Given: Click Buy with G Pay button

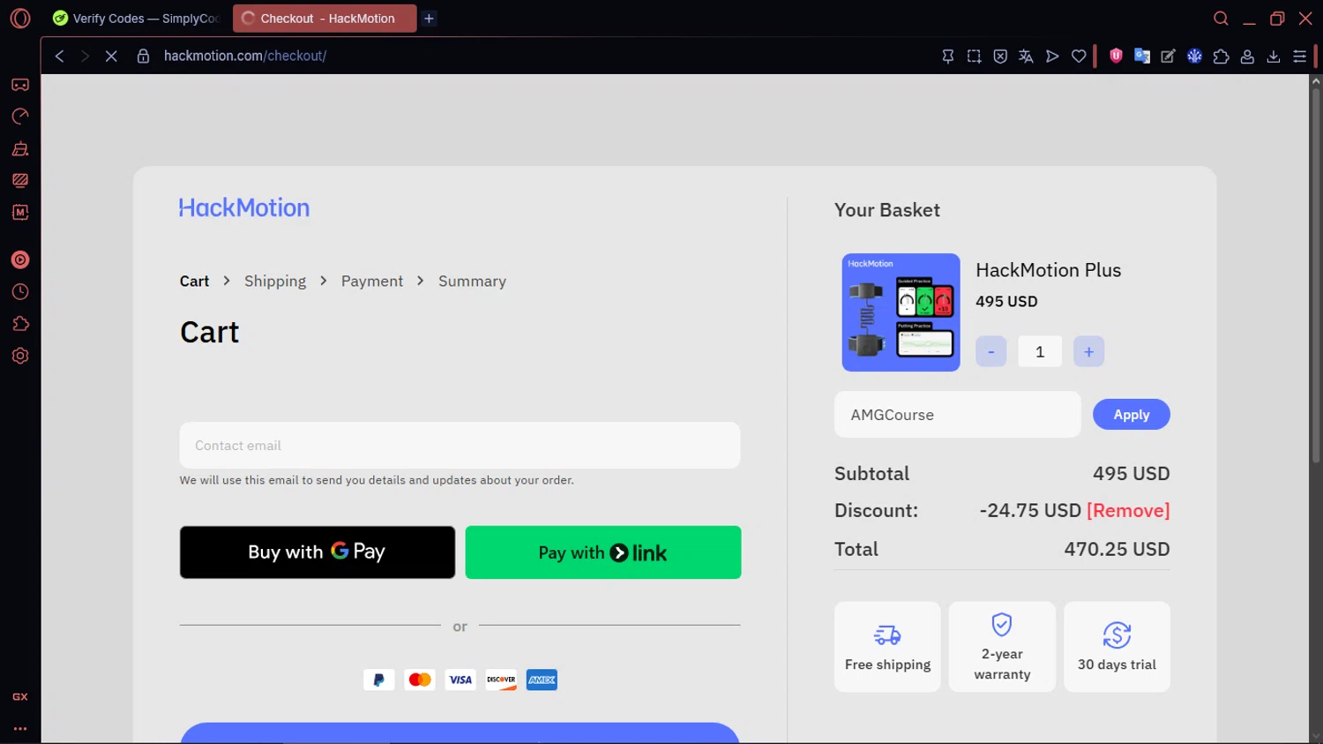Looking at the screenshot, I should click(x=318, y=552).
